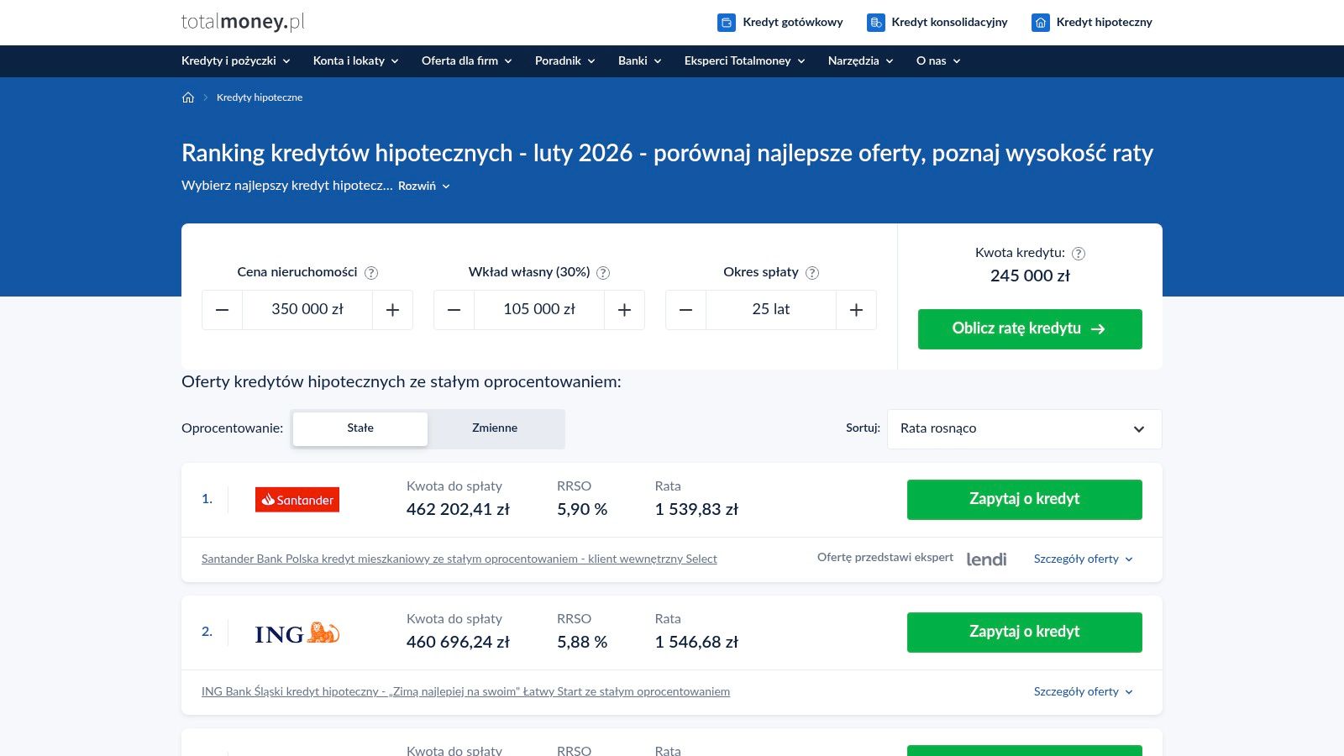This screenshot has height=756, width=1344.
Task: Click Santander rate 1 539,83 zł
Action: pyautogui.click(x=696, y=510)
